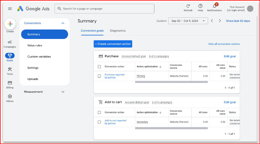This screenshot has width=260, height=144.
Task: Toggle select-all checkbox in Purchase table header
Action: click(x=99, y=67)
